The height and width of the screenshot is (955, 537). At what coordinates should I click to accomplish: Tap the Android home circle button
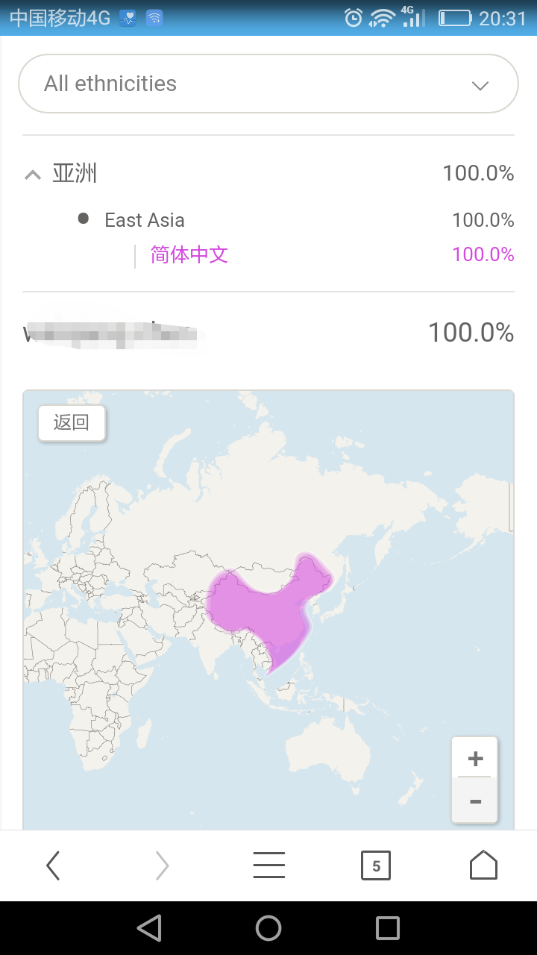pyautogui.click(x=268, y=928)
